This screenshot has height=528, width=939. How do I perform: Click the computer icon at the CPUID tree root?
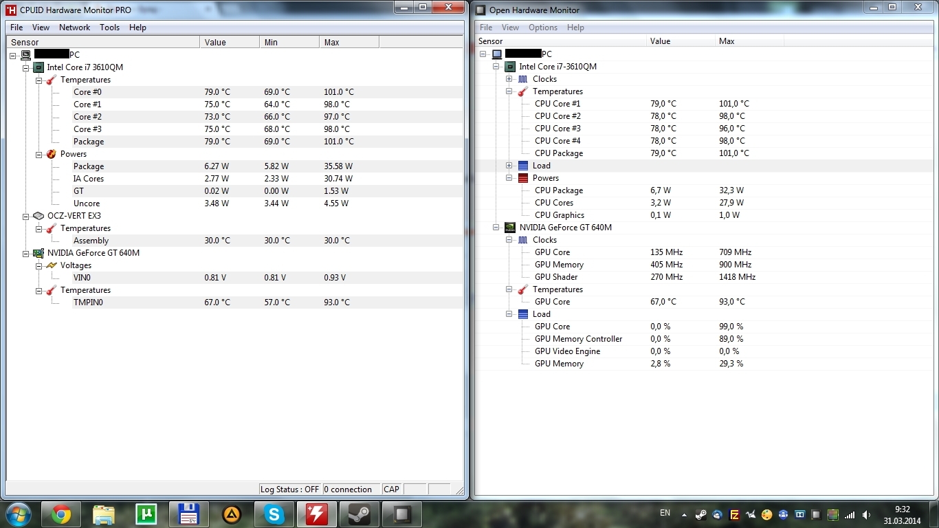[x=25, y=54]
